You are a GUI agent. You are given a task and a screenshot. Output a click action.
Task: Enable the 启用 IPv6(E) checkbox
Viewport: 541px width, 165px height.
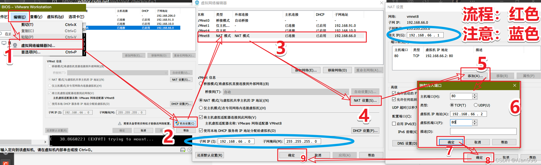tap(394, 124)
